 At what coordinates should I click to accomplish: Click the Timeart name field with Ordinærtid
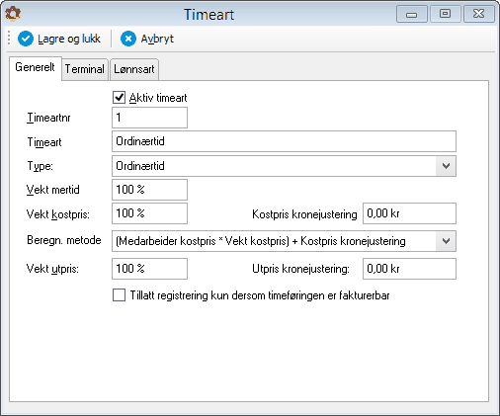[284, 141]
